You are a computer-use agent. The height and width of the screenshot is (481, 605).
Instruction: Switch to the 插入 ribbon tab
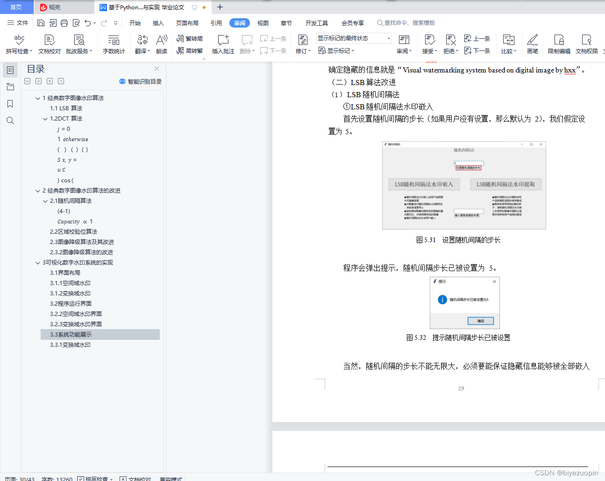pos(158,22)
